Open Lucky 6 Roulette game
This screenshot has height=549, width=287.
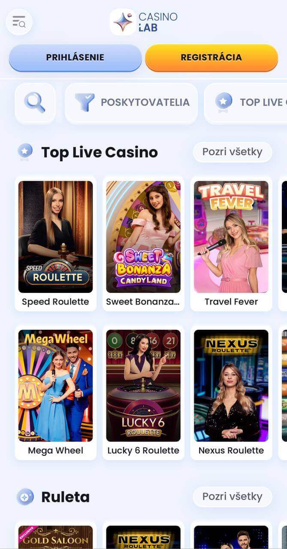point(143,392)
